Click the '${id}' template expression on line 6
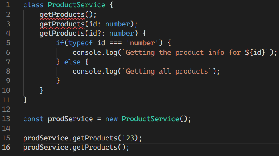Screen dimensions: 279x156 (255, 52)
